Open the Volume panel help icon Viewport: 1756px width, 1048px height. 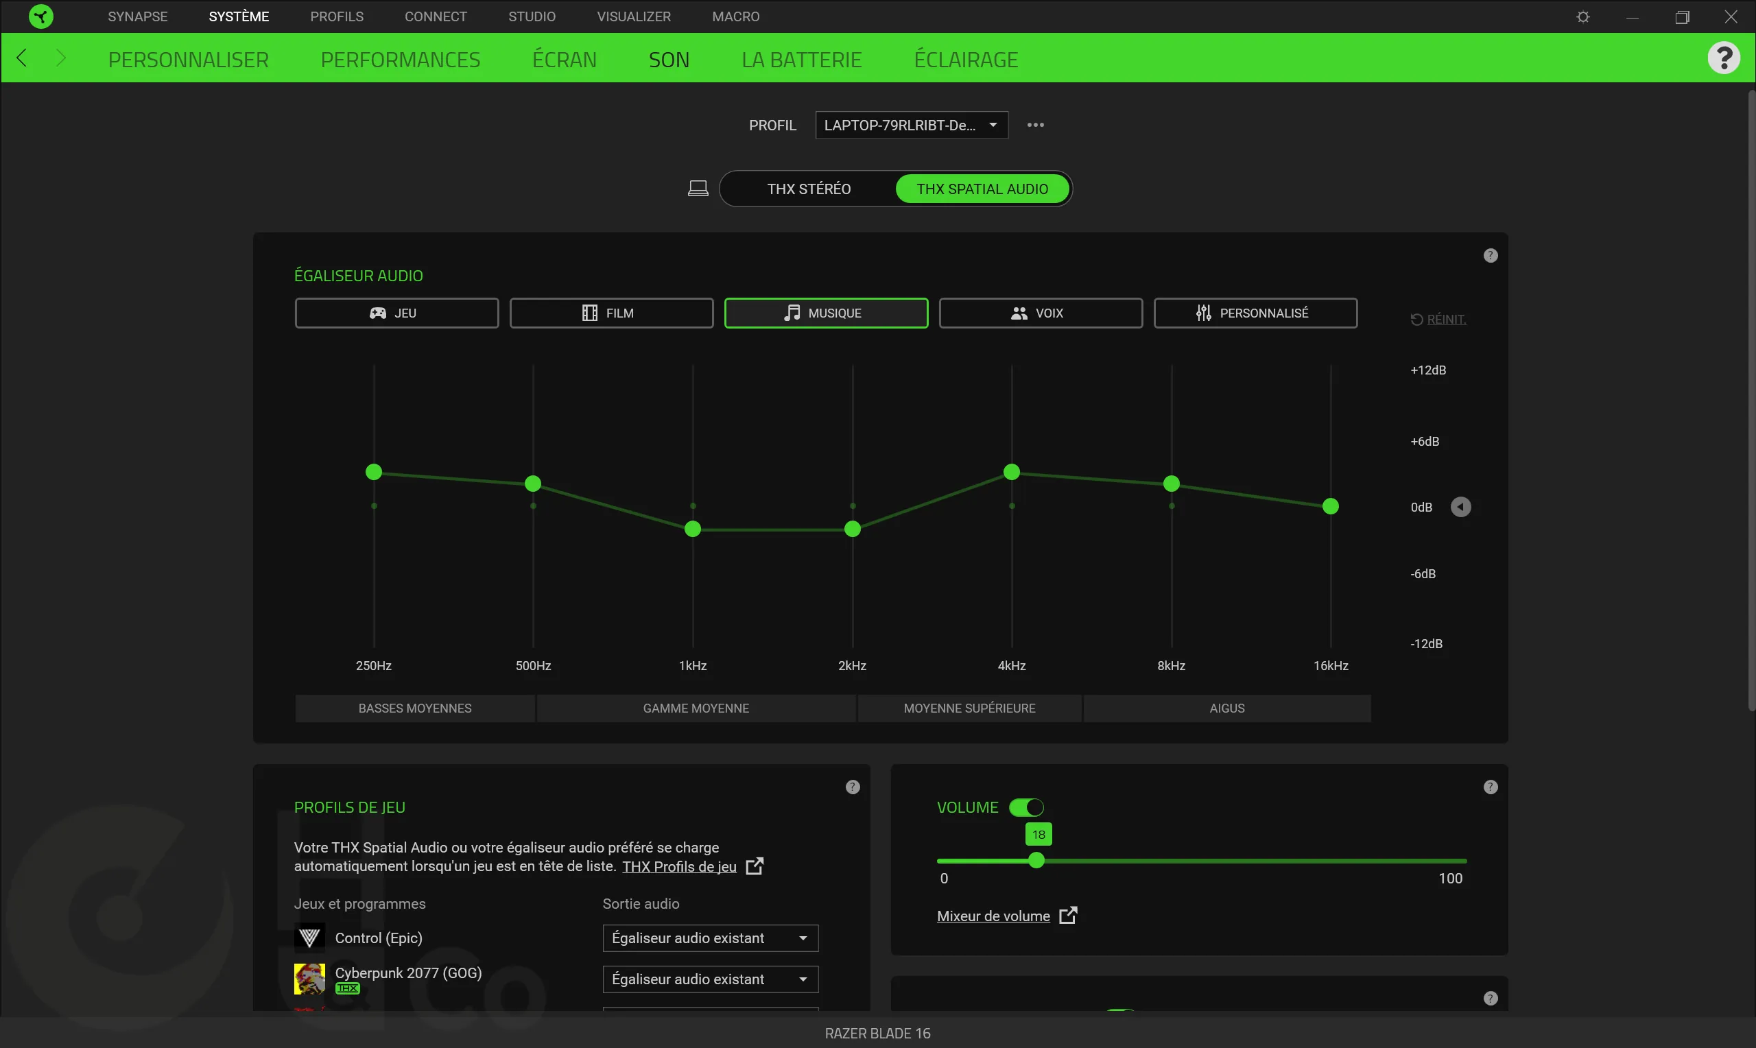1490,787
